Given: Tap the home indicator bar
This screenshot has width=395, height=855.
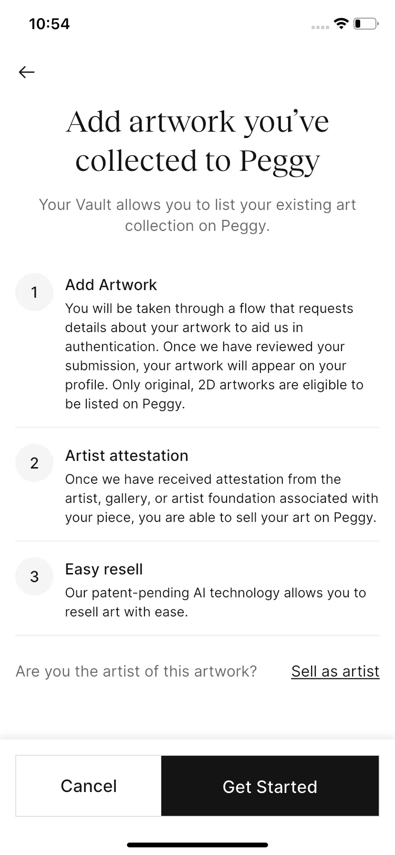Looking at the screenshot, I should click(197, 845).
